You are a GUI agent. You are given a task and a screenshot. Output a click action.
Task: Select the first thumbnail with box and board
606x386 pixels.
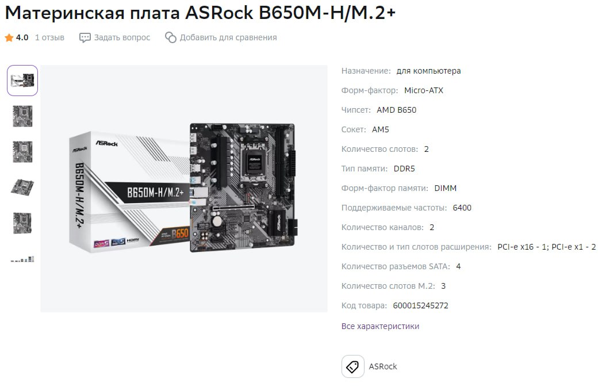point(22,81)
